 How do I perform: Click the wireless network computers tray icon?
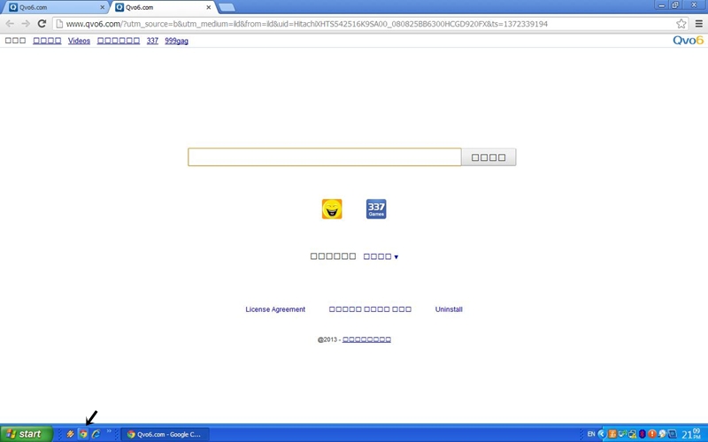click(623, 434)
